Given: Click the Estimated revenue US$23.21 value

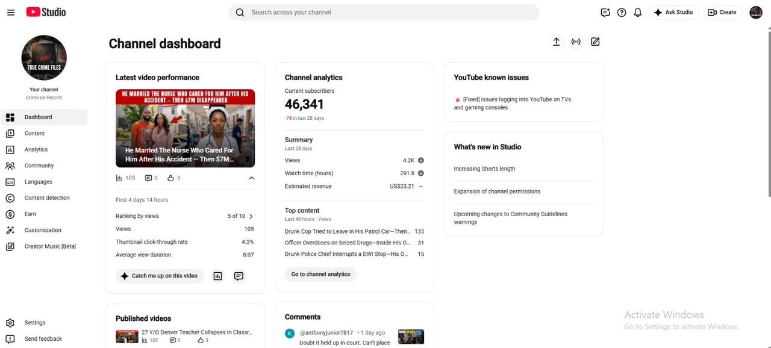Looking at the screenshot, I should [402, 186].
